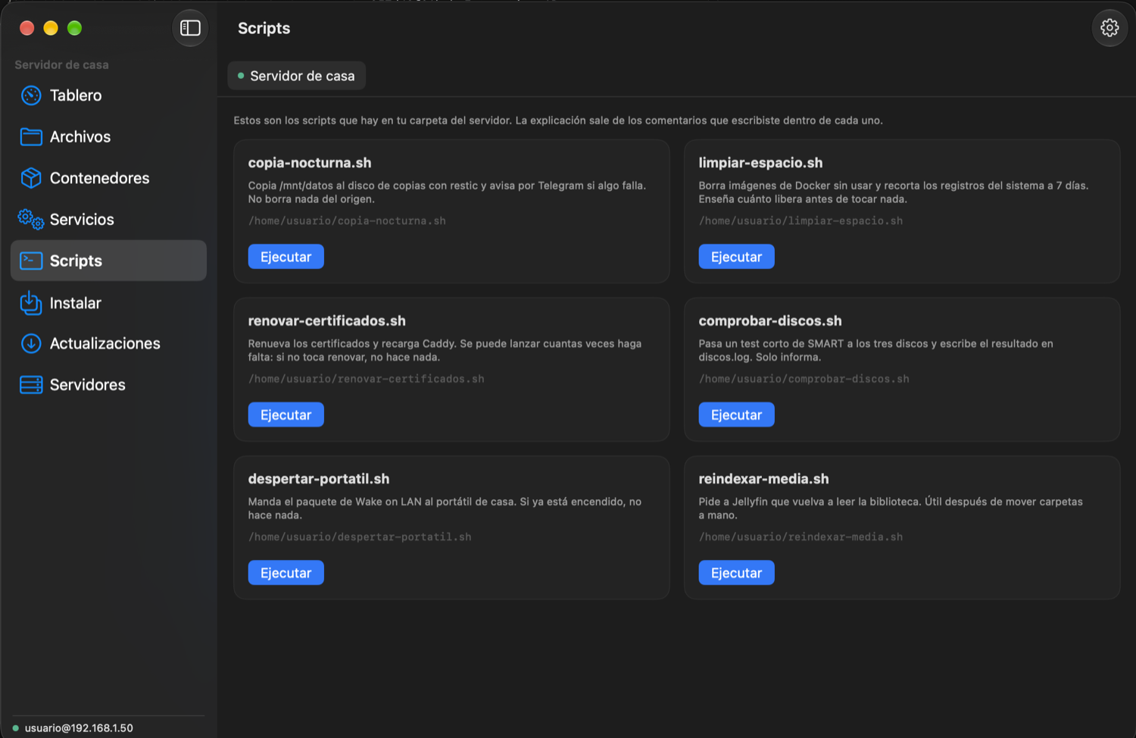Run limpiar-espacio.sh with Ejecutar
1136x738 pixels.
[736, 257]
